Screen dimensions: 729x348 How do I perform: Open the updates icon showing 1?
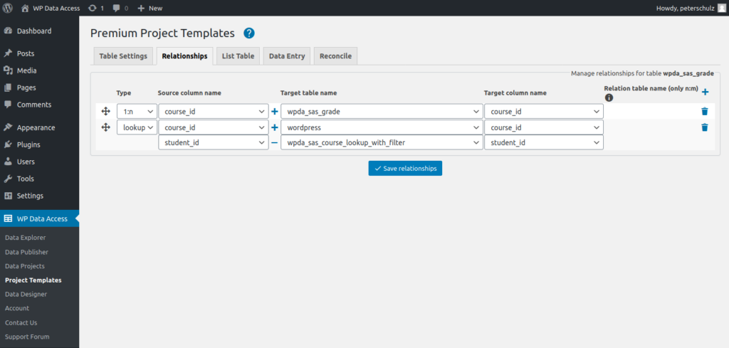[96, 8]
